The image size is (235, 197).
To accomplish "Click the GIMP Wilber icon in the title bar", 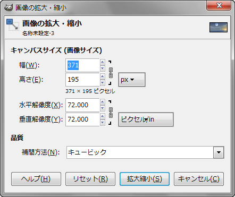I will (9, 7).
